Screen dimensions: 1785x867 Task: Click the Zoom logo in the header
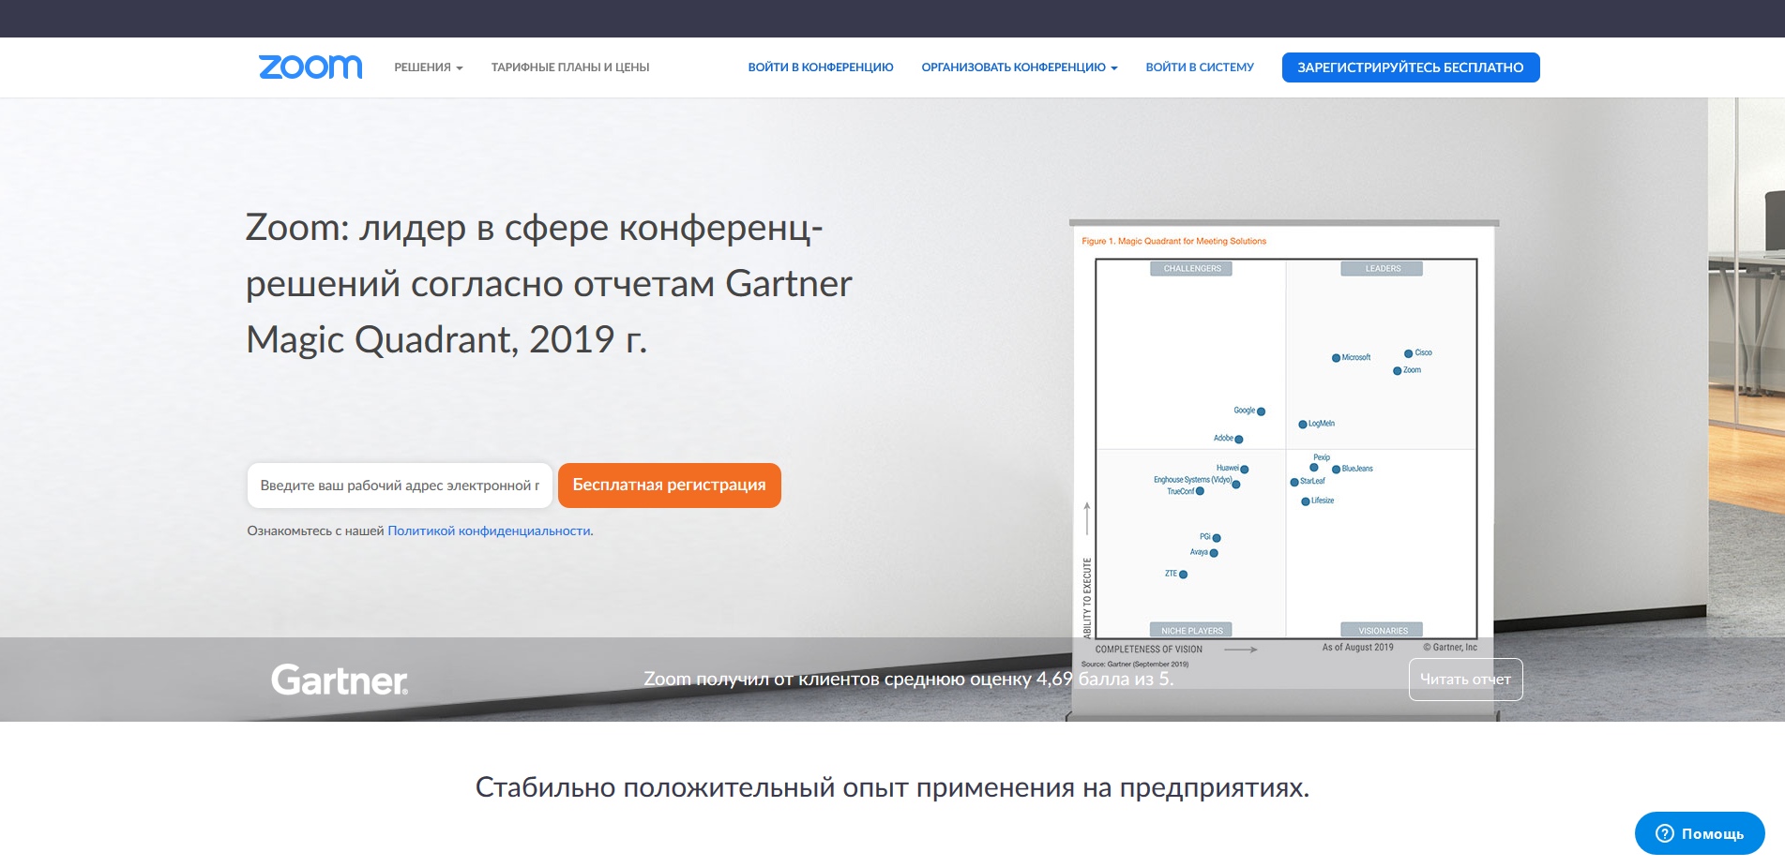click(x=310, y=67)
